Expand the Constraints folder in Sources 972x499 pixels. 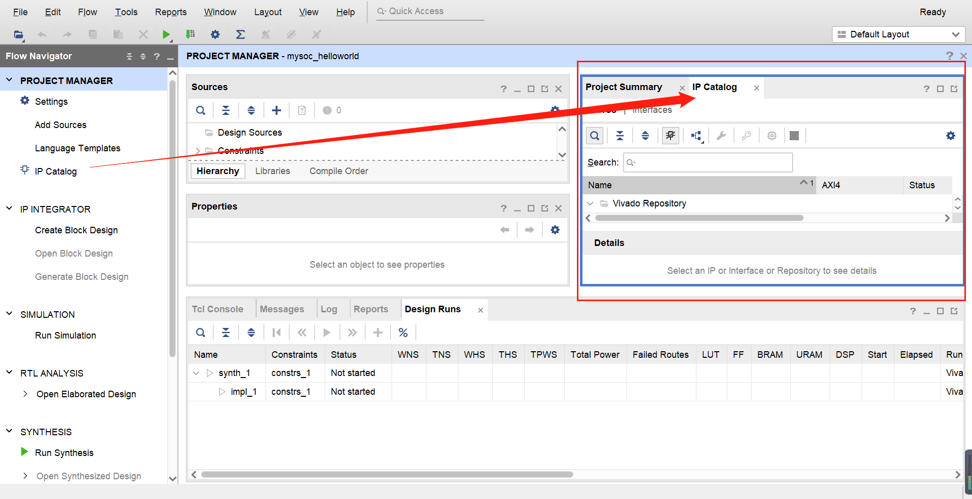coord(198,151)
